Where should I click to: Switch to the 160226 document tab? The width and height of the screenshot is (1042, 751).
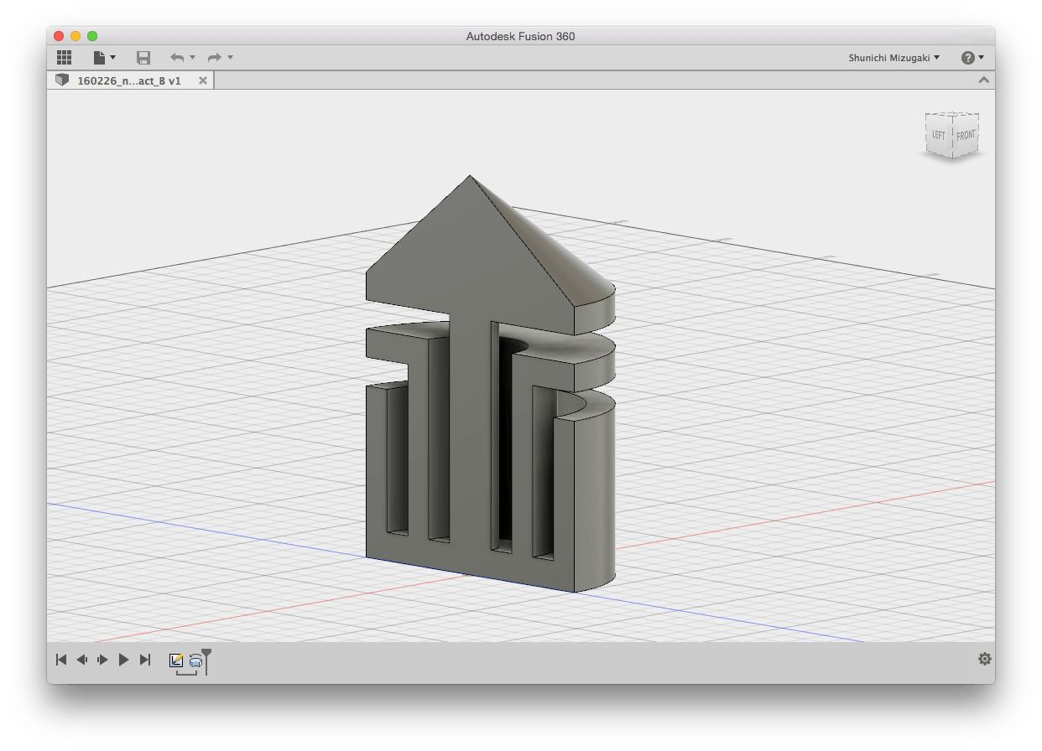click(x=128, y=80)
